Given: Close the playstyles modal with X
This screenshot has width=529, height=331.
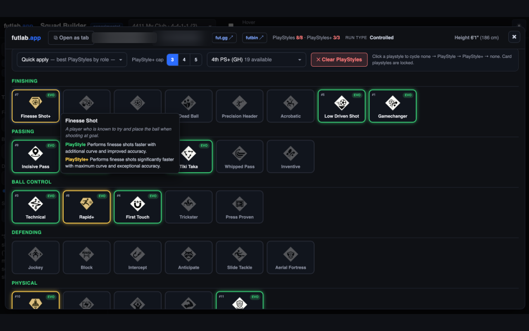Looking at the screenshot, I should (514, 37).
